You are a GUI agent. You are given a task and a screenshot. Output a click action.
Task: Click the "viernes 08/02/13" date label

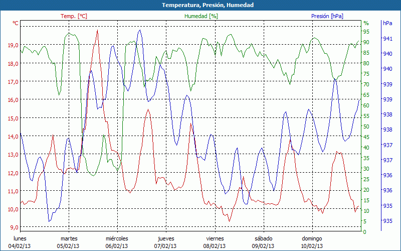(215, 242)
